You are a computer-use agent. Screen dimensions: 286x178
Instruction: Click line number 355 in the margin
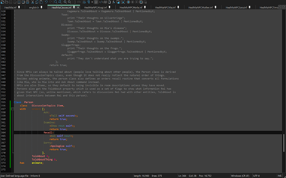pyautogui.click(x=3, y=102)
